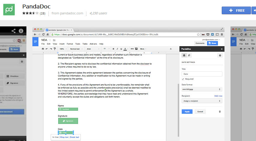The height and width of the screenshot is (141, 256).
Task: Bookmark page using star in address bar
Action: point(198,34)
